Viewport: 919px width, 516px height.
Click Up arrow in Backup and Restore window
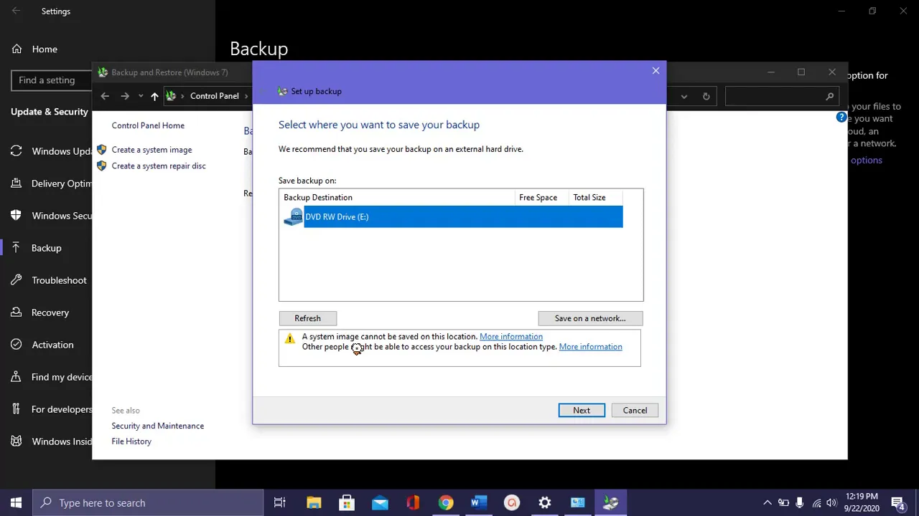pos(154,96)
